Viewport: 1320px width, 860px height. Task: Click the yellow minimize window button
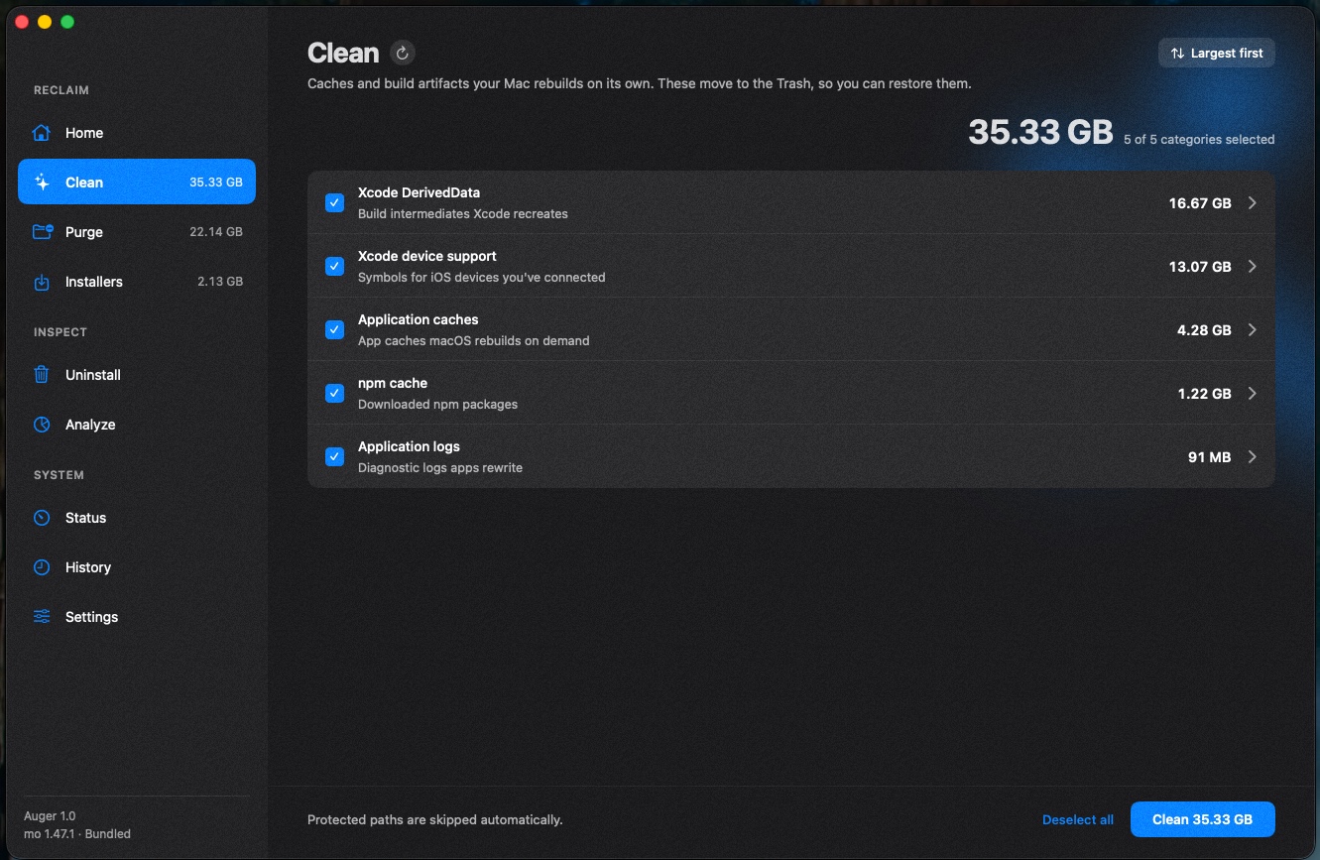(x=45, y=22)
